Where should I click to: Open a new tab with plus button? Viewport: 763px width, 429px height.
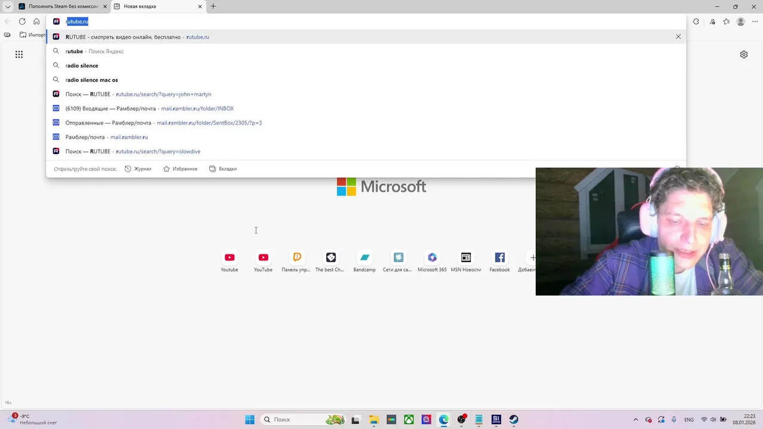213,7
